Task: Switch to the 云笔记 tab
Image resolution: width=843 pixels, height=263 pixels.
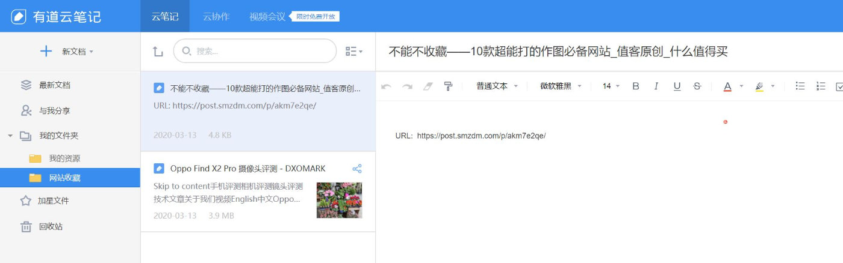Action: click(x=165, y=16)
